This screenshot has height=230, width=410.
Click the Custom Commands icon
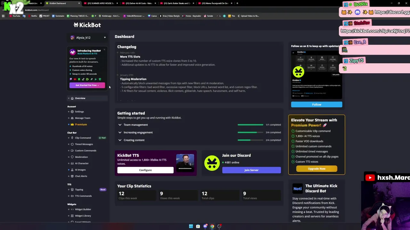point(72,151)
